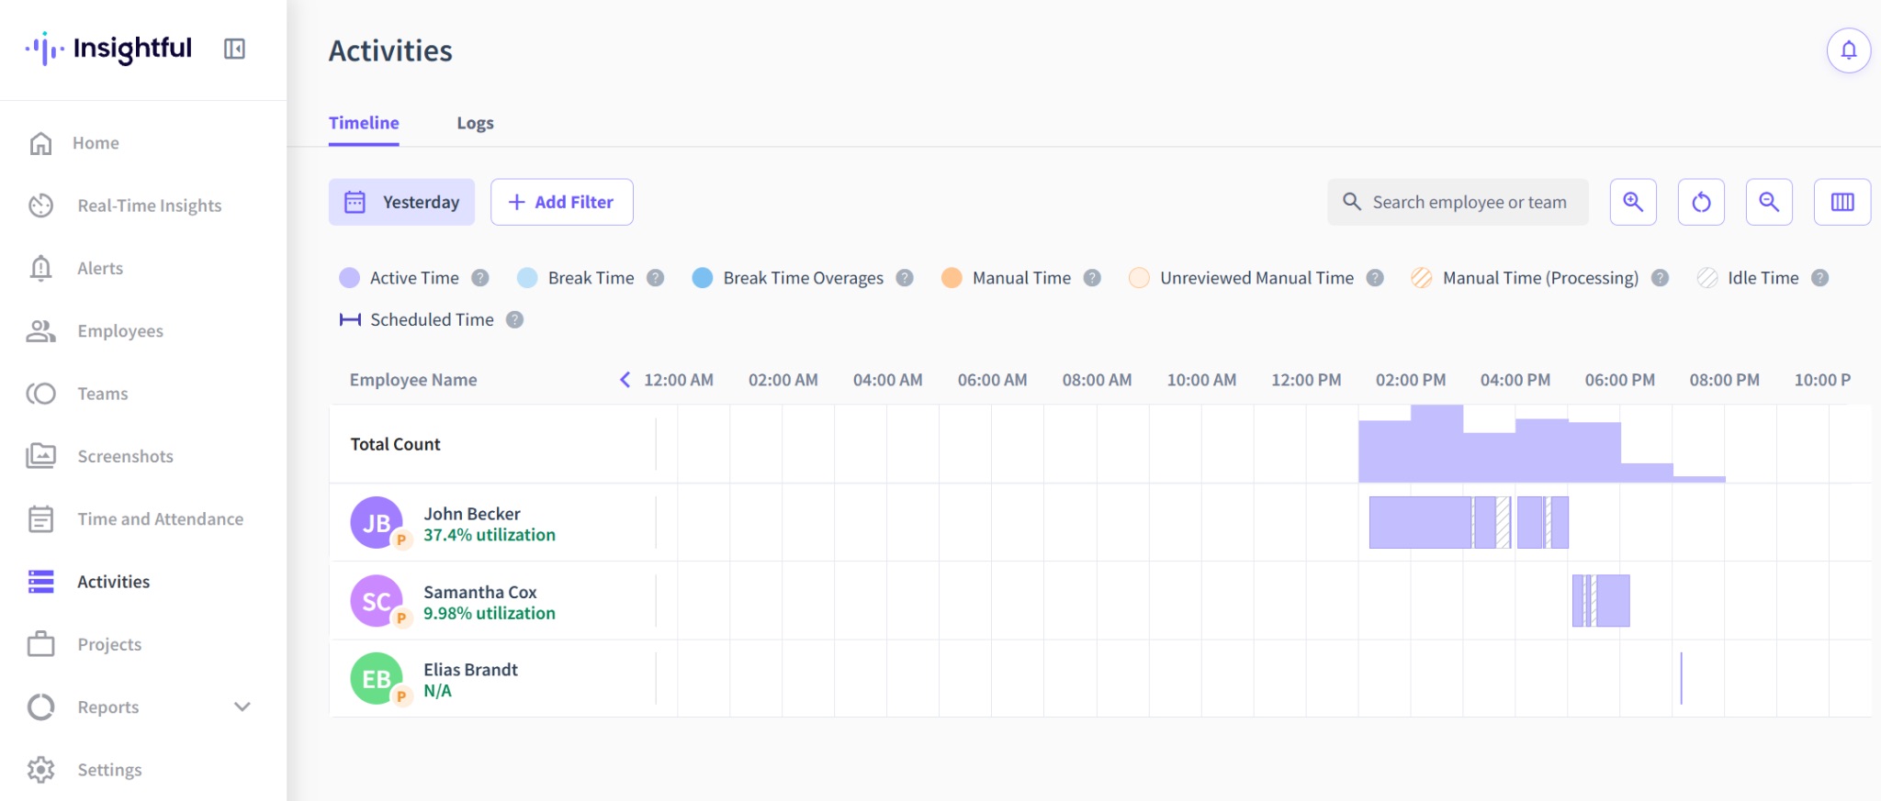This screenshot has width=1881, height=801.
Task: Click Add Filter button
Action: pyautogui.click(x=561, y=202)
